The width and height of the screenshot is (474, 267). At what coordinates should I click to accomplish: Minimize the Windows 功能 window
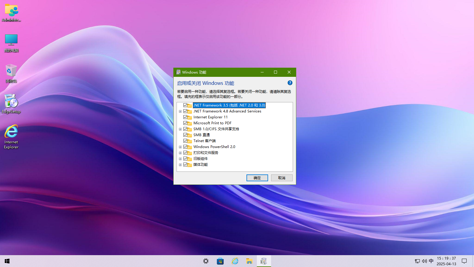pyautogui.click(x=262, y=72)
